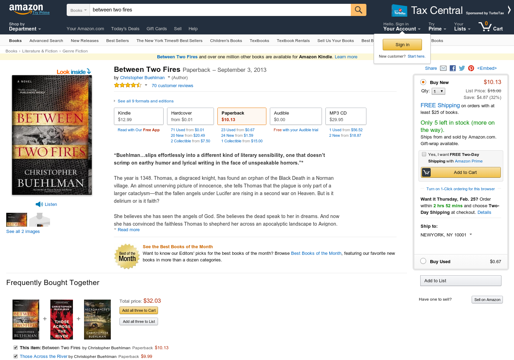The height and width of the screenshot is (360, 514).
Task: Click the Look inside arrow label
Action: click(74, 72)
